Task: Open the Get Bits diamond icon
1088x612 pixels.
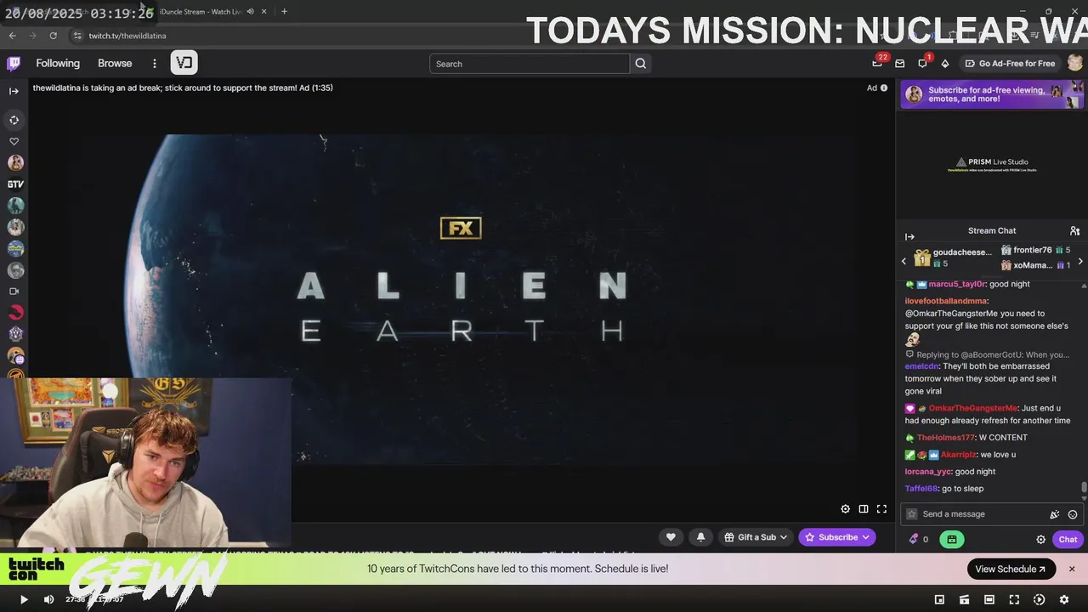Action: [x=945, y=63]
